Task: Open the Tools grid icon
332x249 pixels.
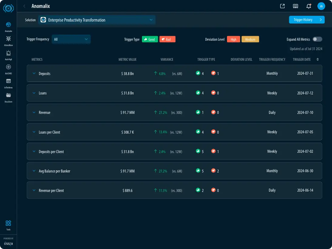Action: coord(8,223)
